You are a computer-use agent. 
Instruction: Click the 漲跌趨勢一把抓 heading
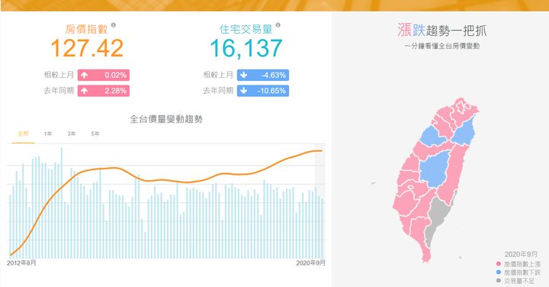pos(441,31)
